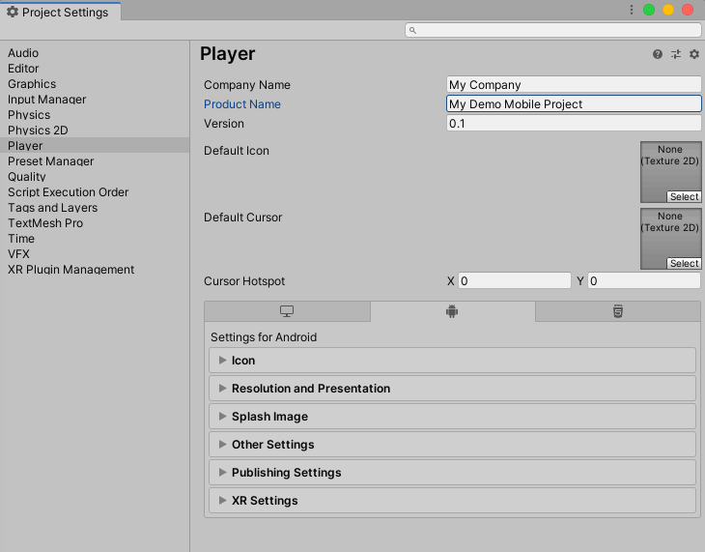Click the Cursor Hotspot X field
The width and height of the screenshot is (705, 552).
(x=515, y=281)
